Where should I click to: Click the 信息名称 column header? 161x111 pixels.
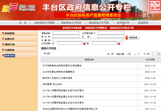pos(89,60)
